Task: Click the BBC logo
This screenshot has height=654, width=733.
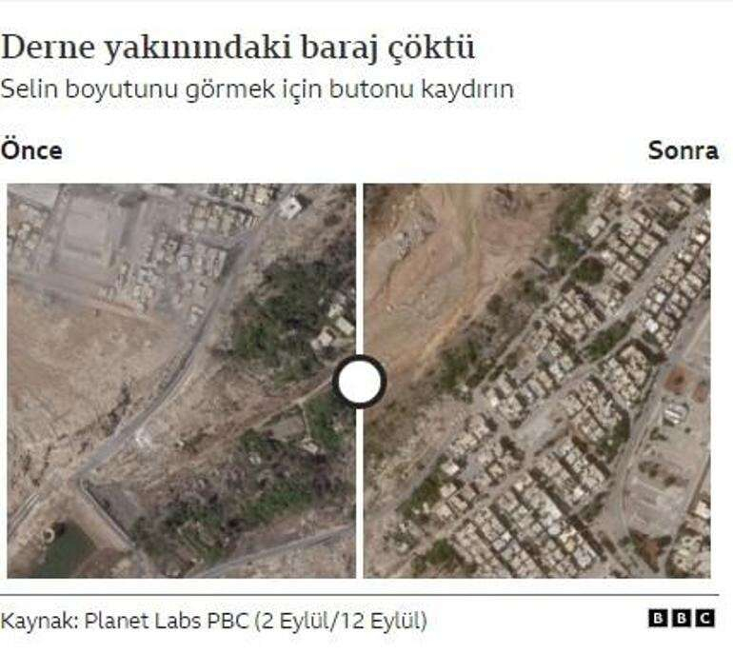Action: click(682, 619)
